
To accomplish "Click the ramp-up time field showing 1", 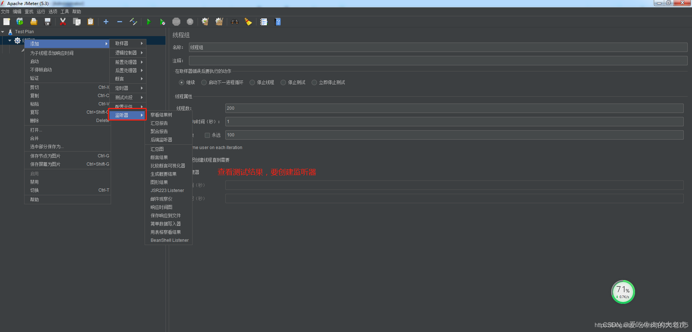I will click(454, 122).
